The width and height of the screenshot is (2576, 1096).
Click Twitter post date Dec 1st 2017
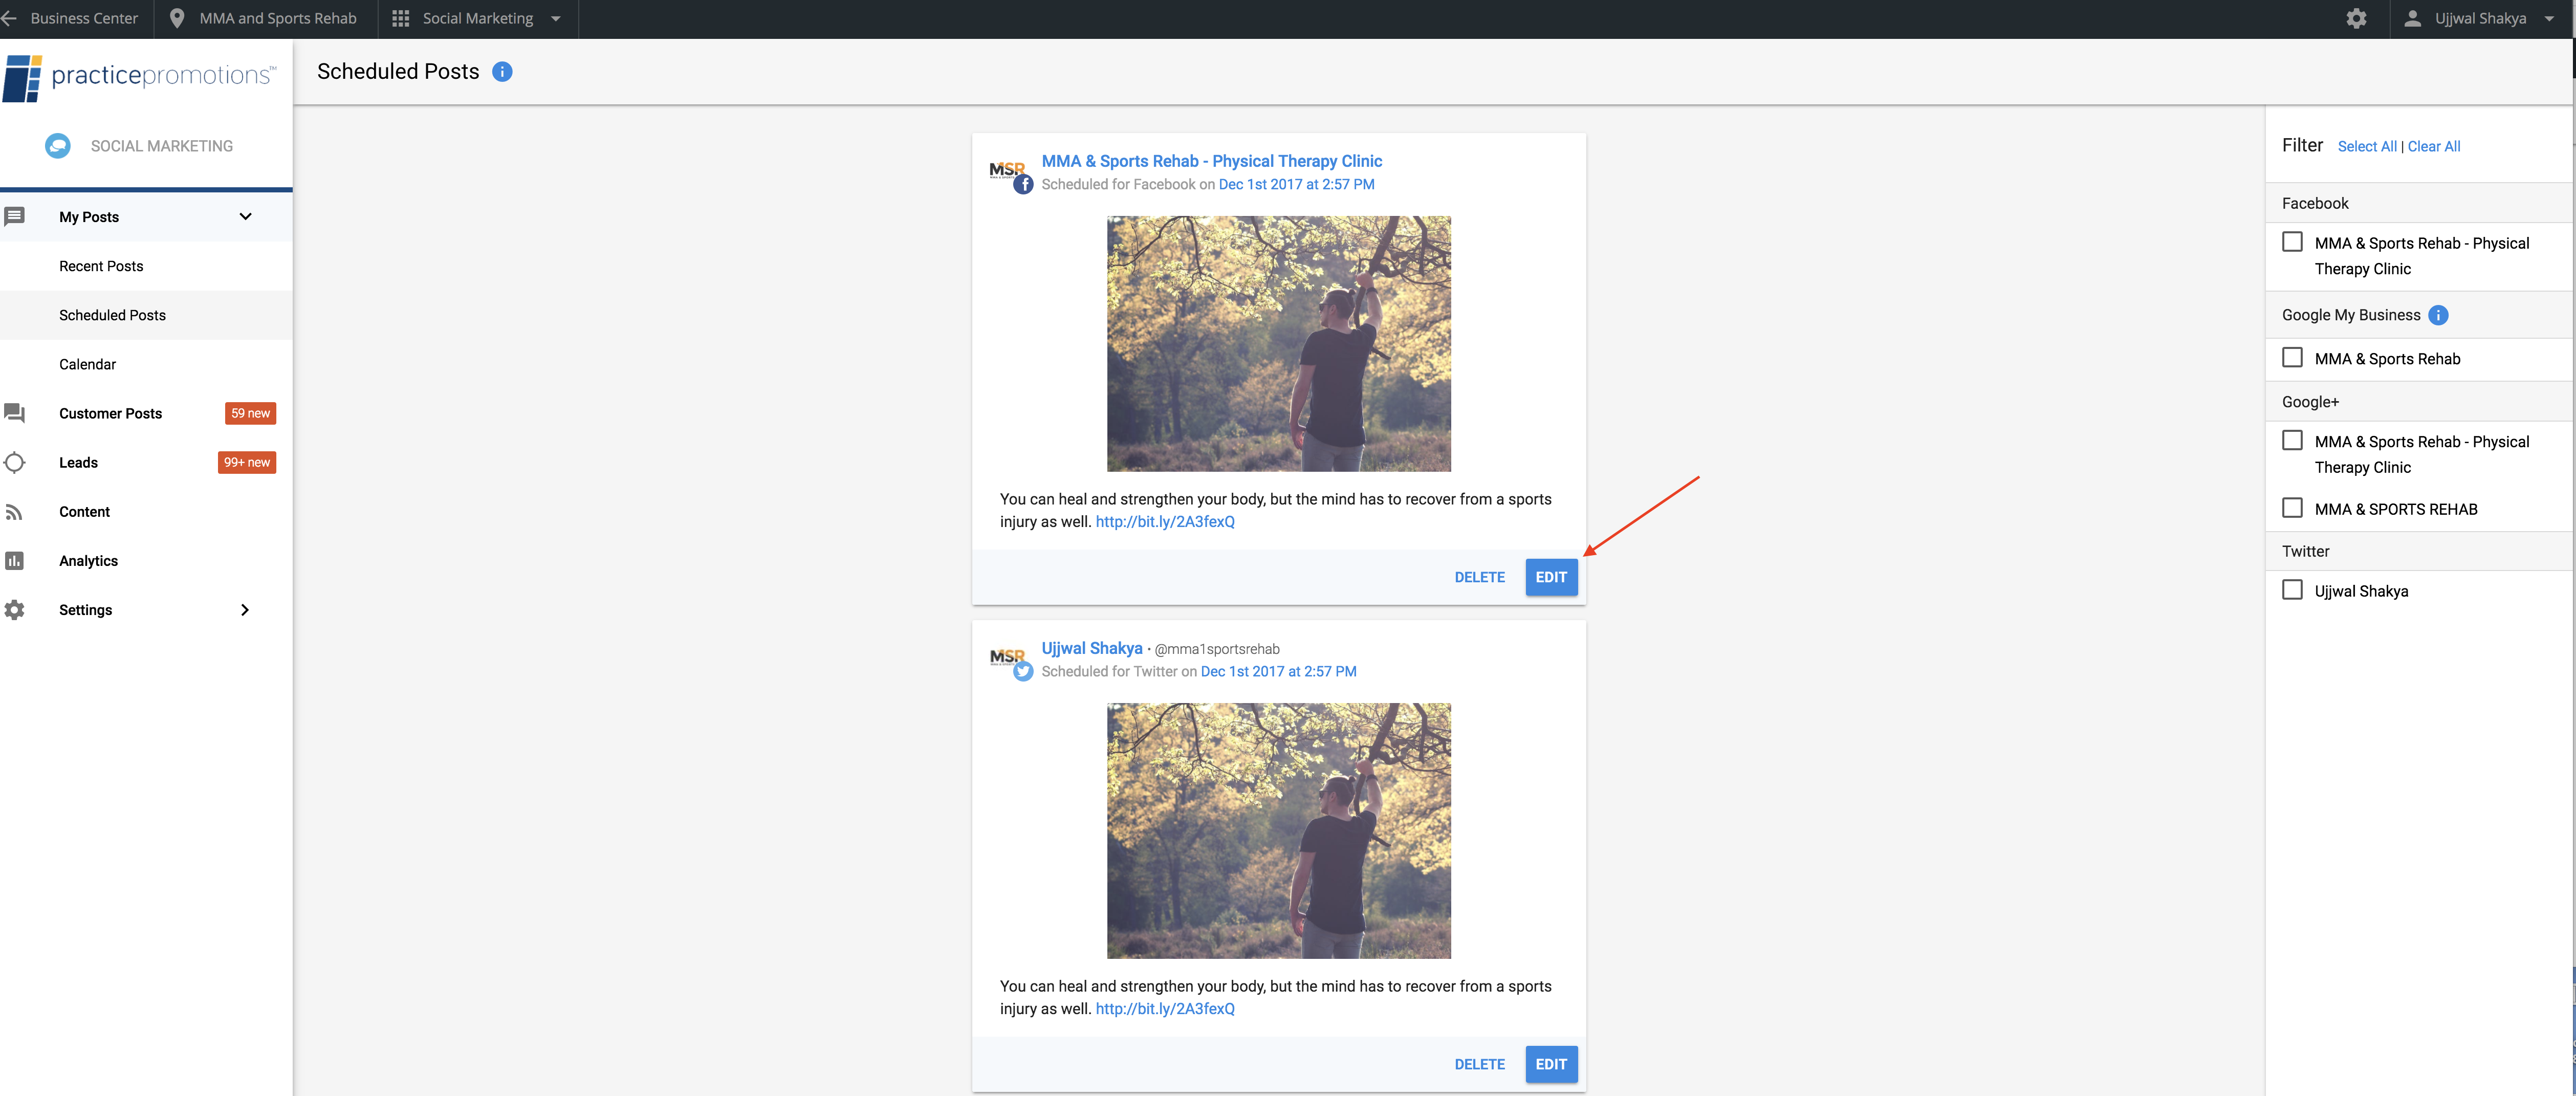click(x=1278, y=671)
